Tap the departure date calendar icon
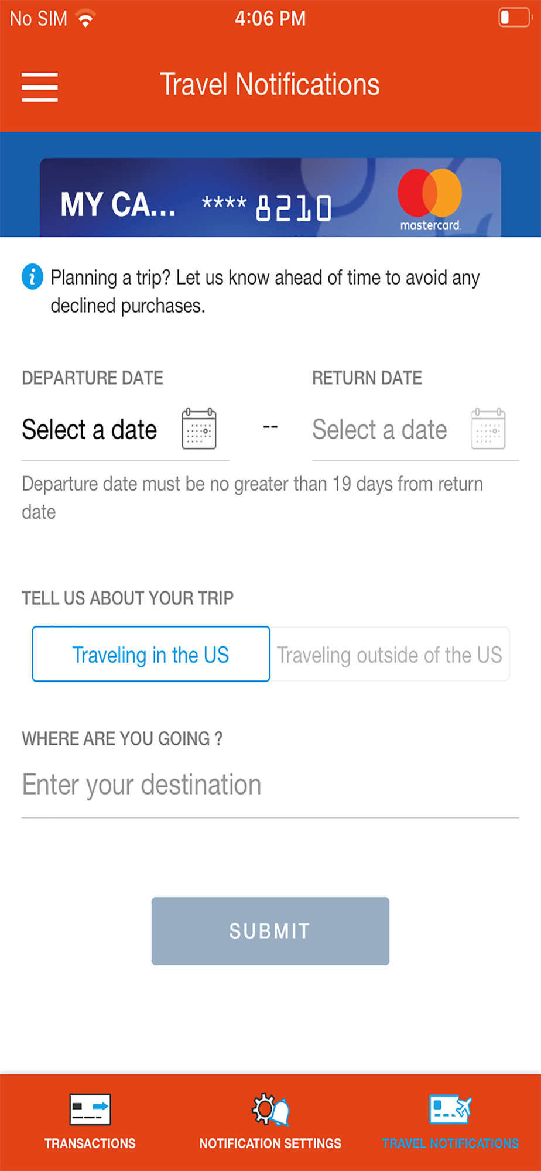Viewport: 541px width, 1171px height. 199,429
